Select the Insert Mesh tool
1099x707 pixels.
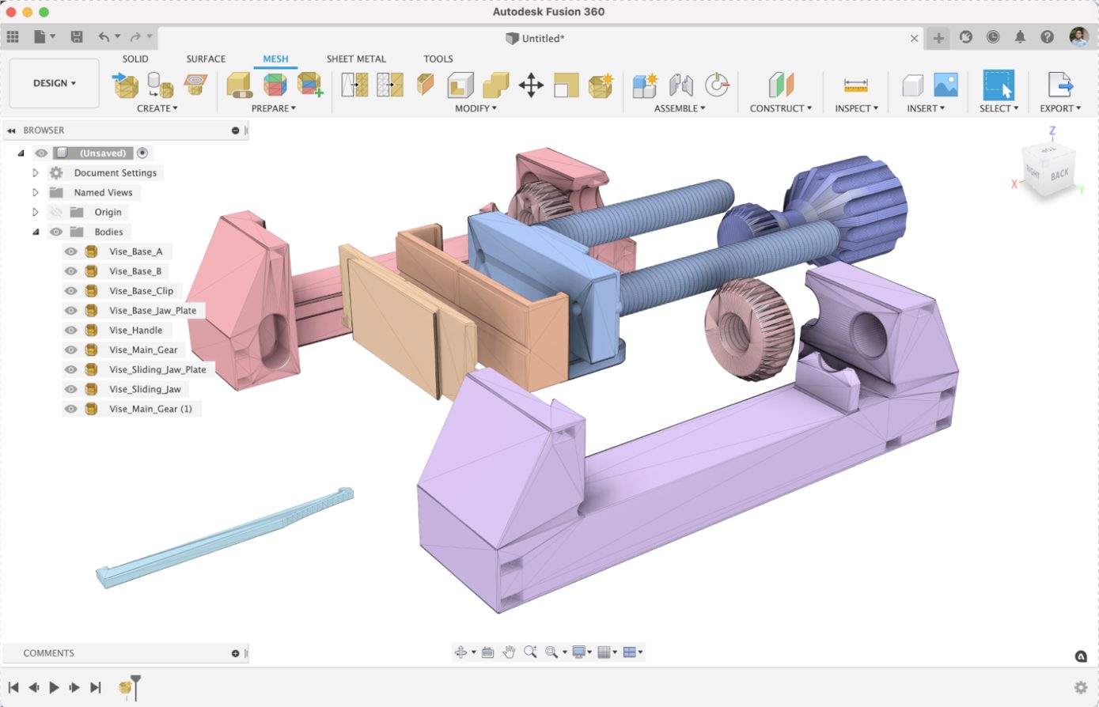click(x=123, y=83)
